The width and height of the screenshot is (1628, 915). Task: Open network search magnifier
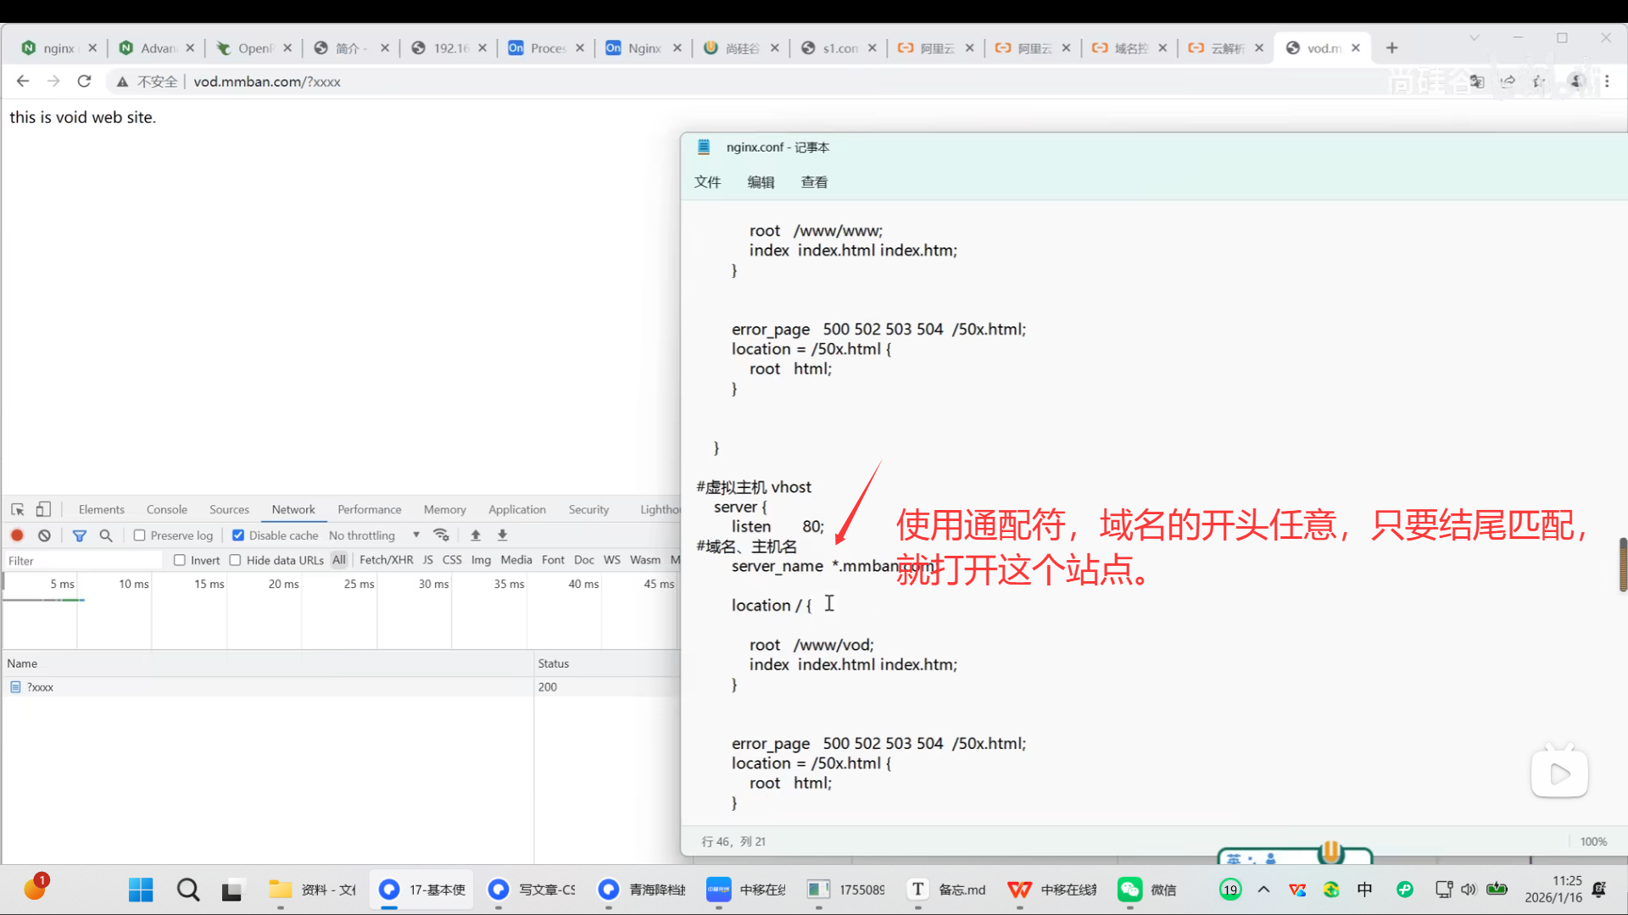click(x=106, y=535)
